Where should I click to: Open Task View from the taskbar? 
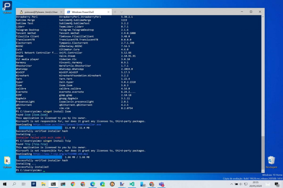24,184
